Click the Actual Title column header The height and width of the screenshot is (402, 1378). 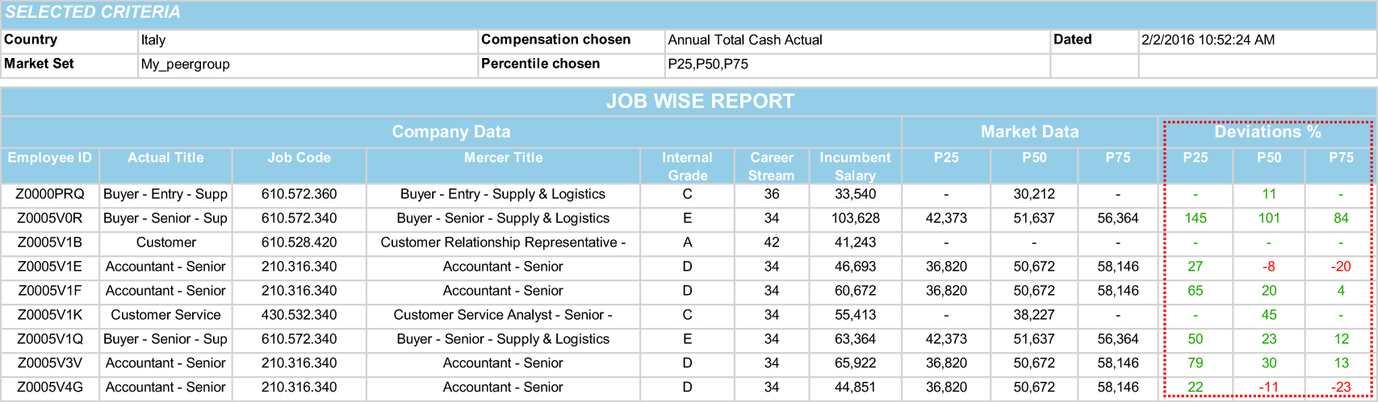coord(165,159)
